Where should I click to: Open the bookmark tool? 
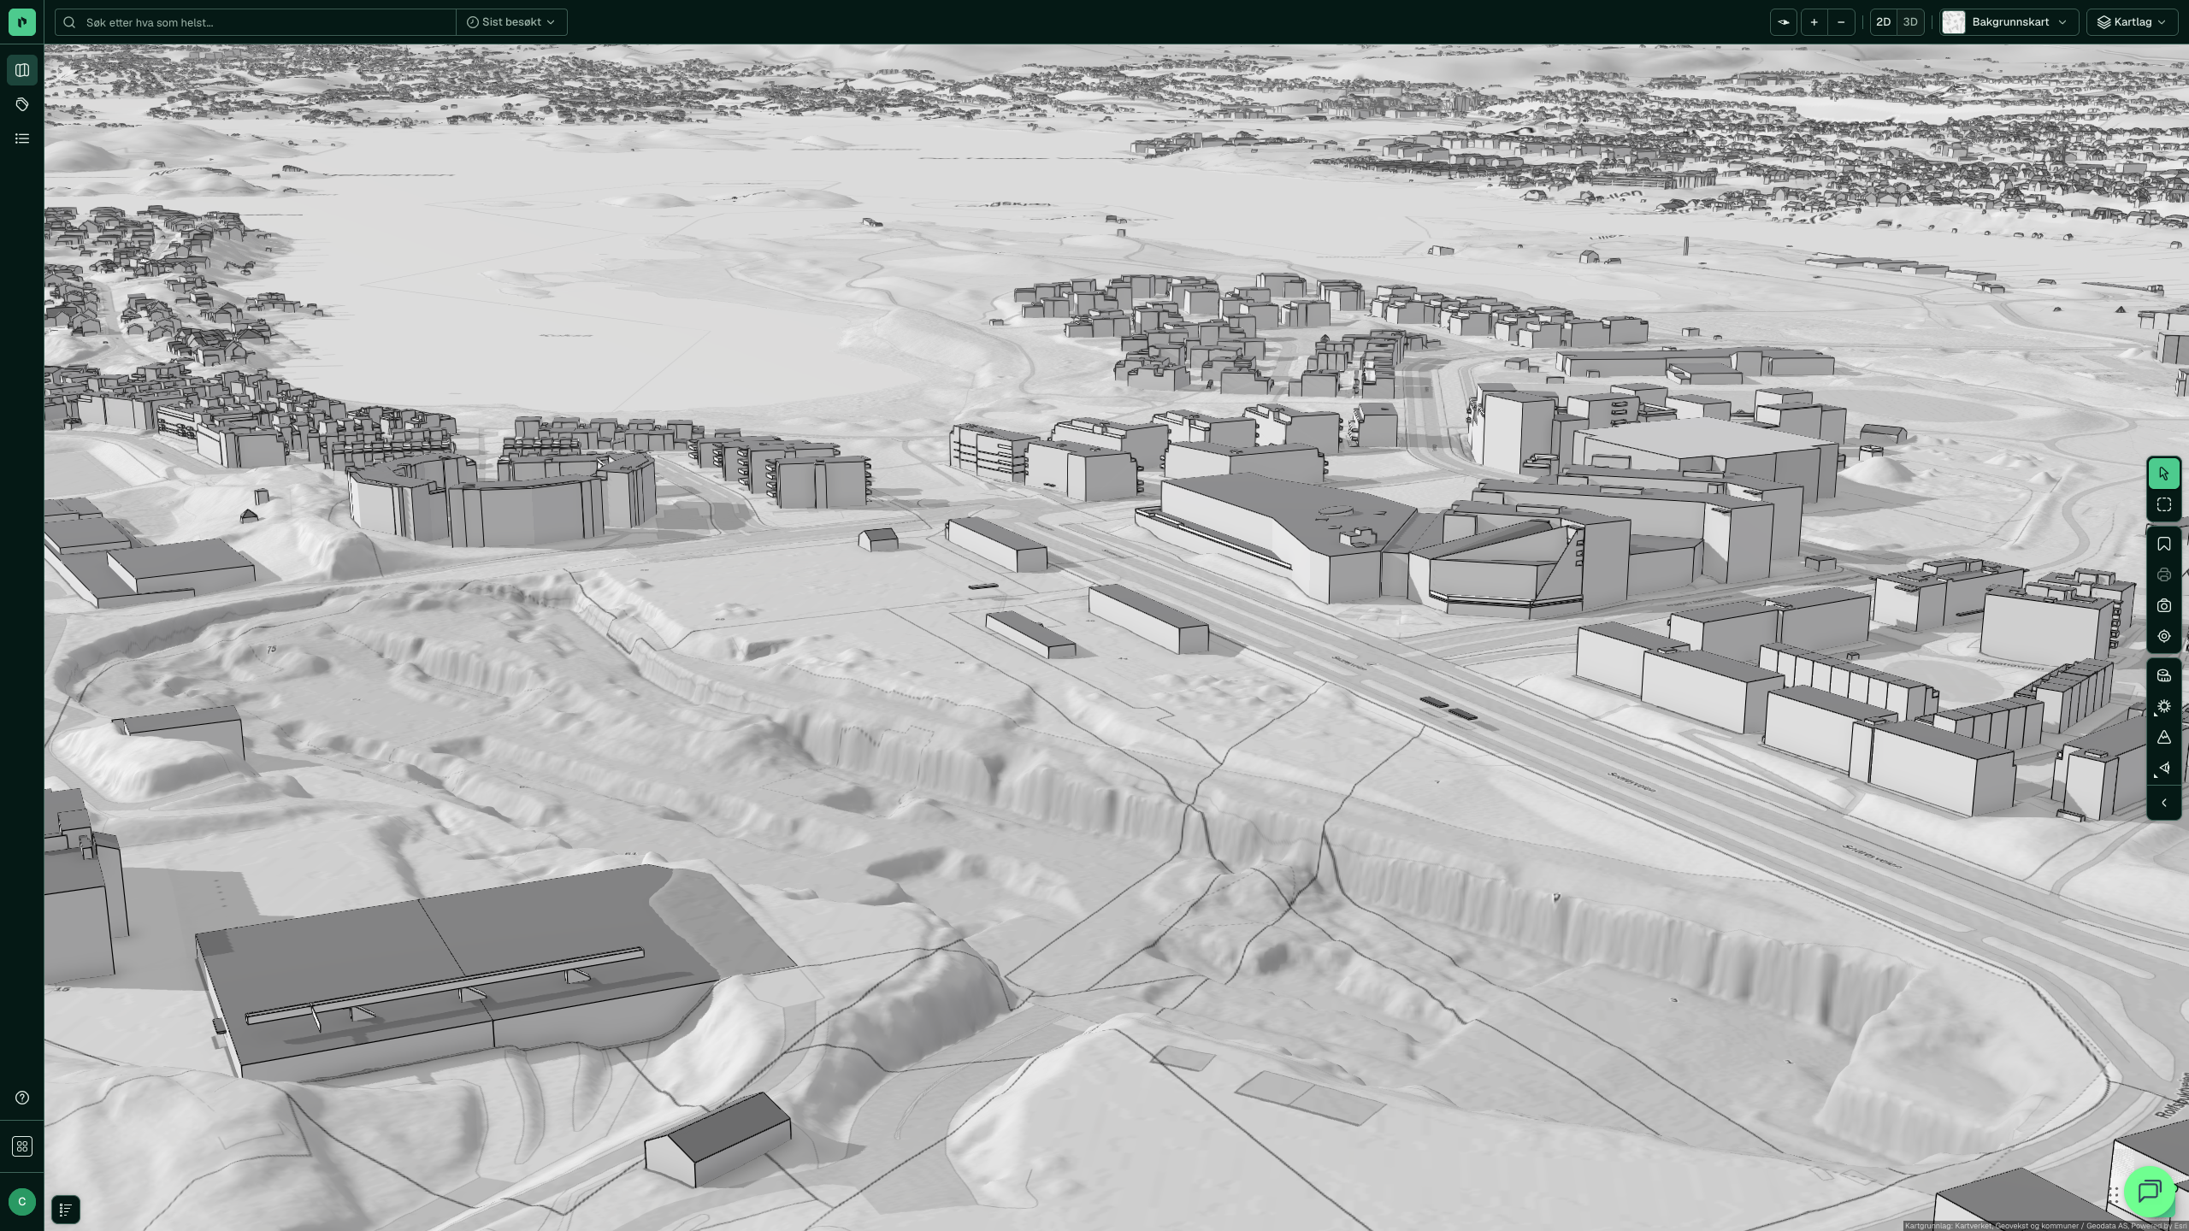coord(2164,545)
